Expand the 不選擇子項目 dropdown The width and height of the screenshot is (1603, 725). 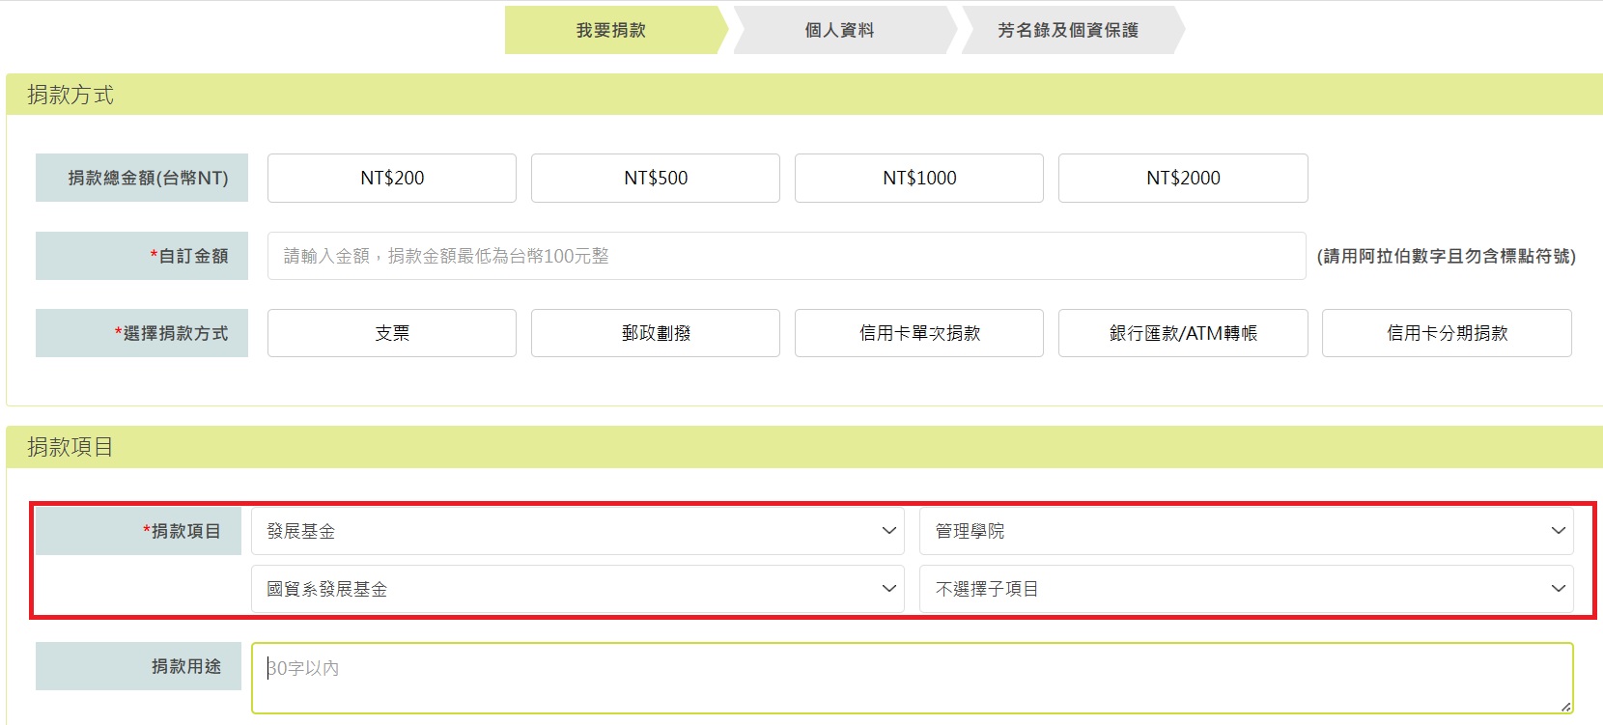(1246, 589)
